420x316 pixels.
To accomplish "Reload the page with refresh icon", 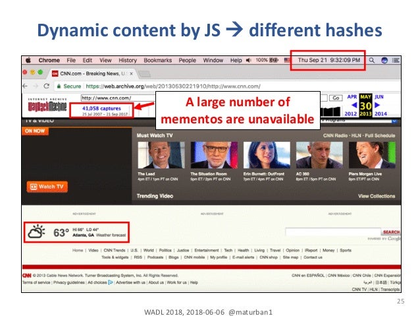I will 46,86.
